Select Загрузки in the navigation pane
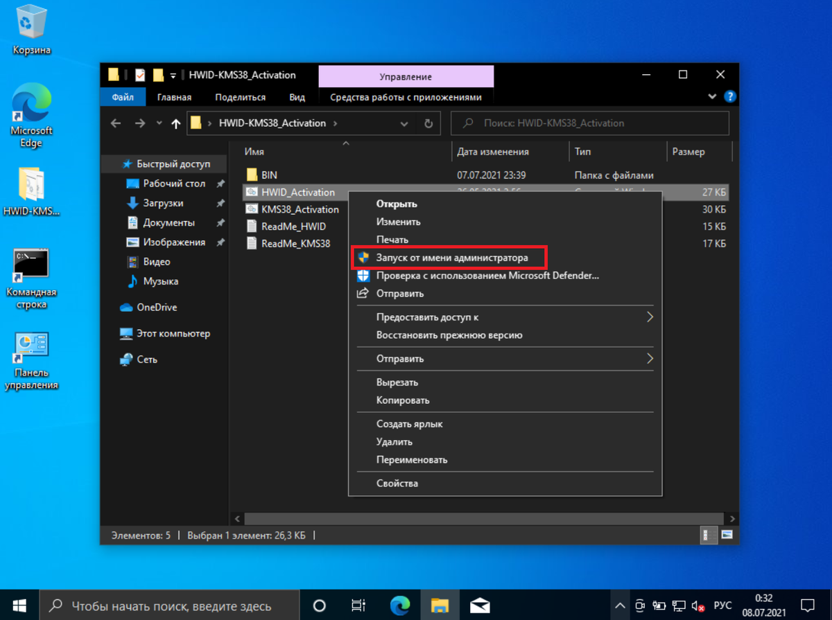Screen dimensions: 832x620 tap(163, 203)
